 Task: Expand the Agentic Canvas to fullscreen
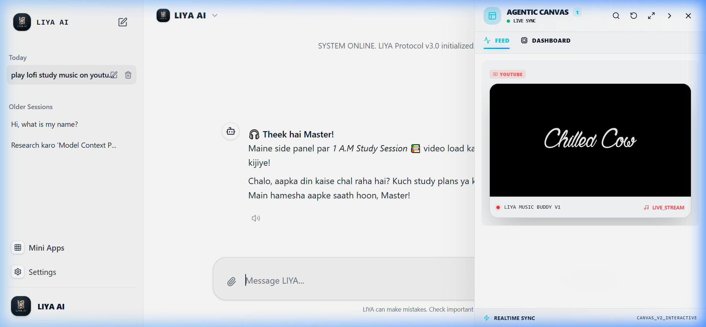(651, 16)
